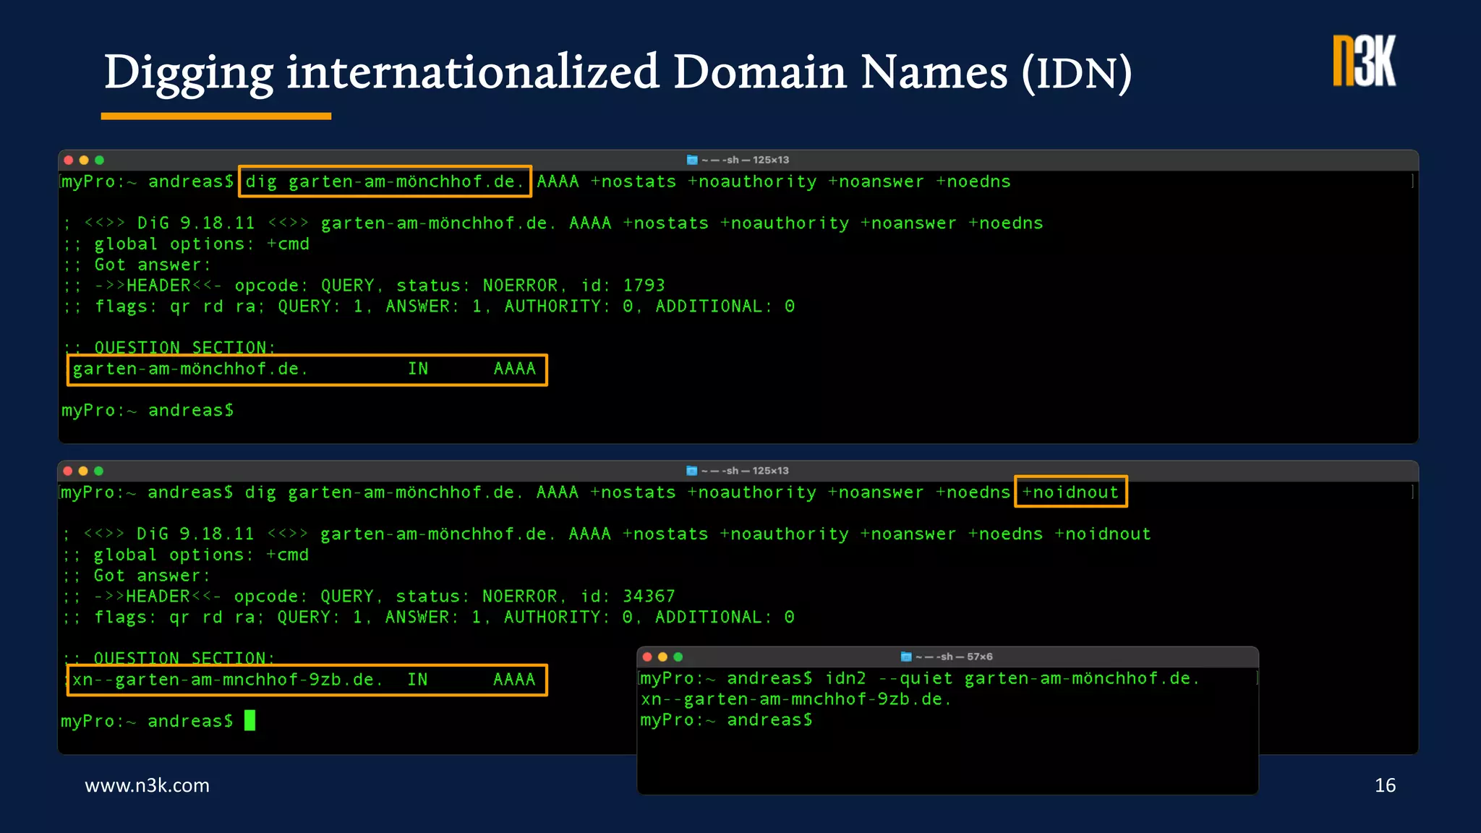Maximize the middle terminal with the green button
The width and height of the screenshot is (1481, 833).
point(99,471)
